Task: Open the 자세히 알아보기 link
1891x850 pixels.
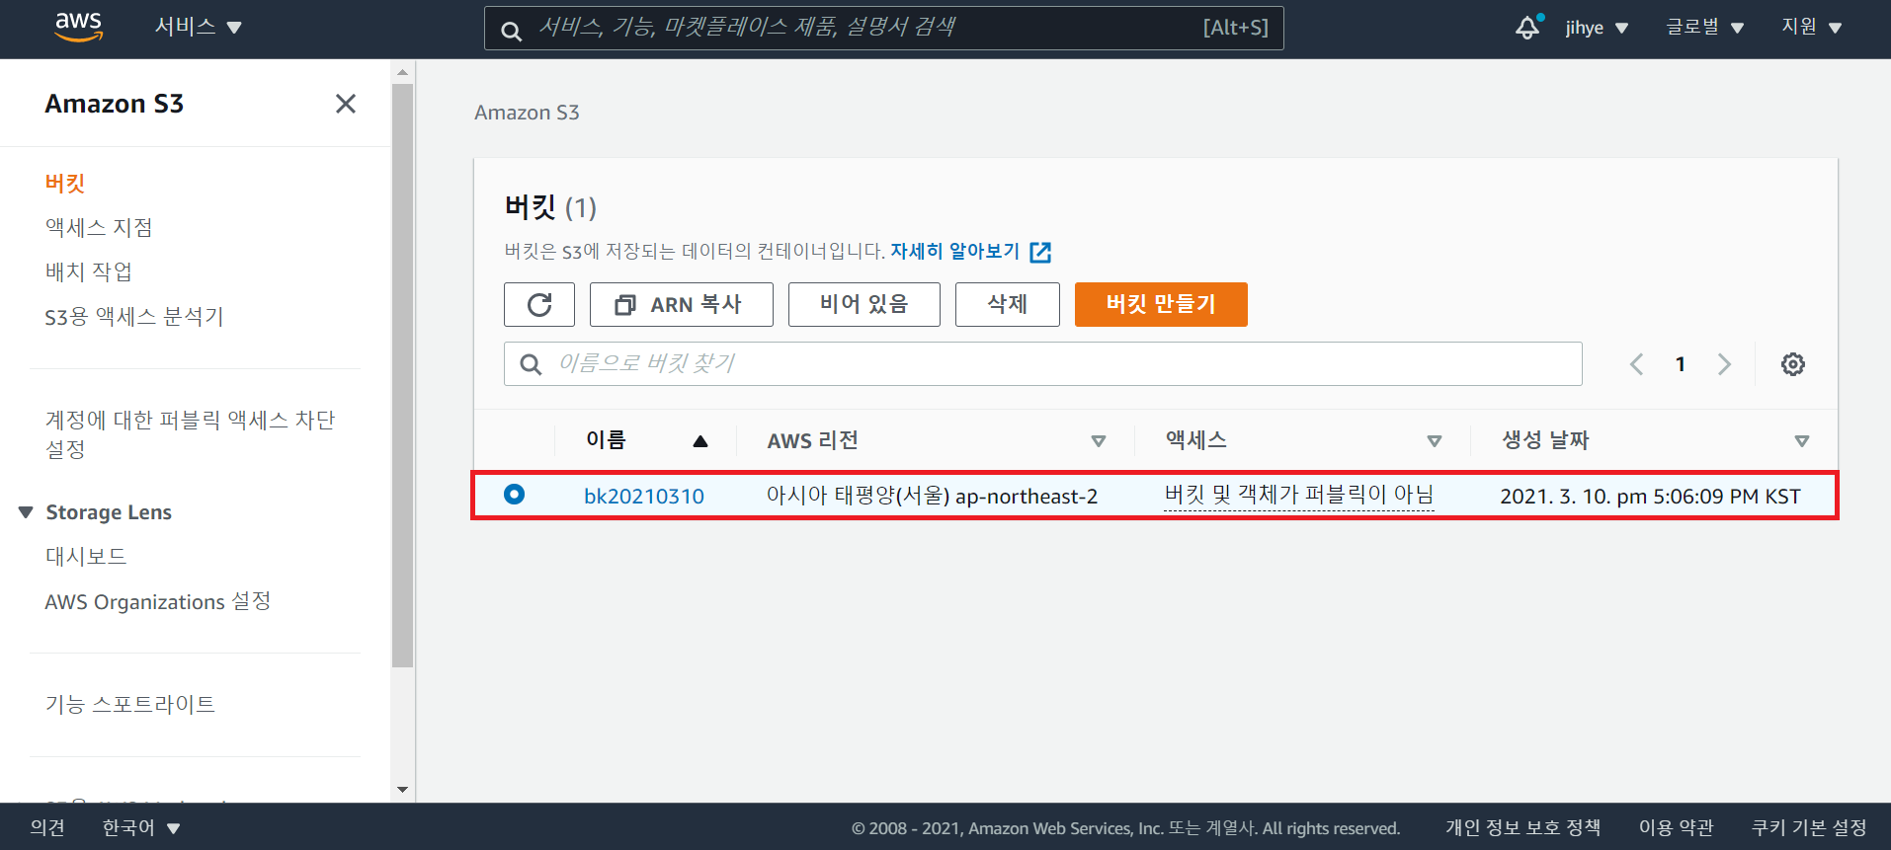Action: point(955,251)
